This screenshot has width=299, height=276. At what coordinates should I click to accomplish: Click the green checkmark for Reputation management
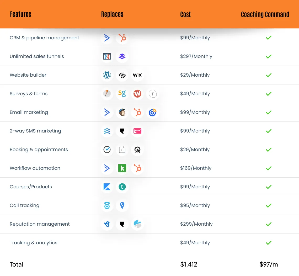(269, 224)
